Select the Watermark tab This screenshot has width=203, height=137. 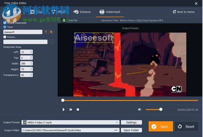(x=110, y=12)
